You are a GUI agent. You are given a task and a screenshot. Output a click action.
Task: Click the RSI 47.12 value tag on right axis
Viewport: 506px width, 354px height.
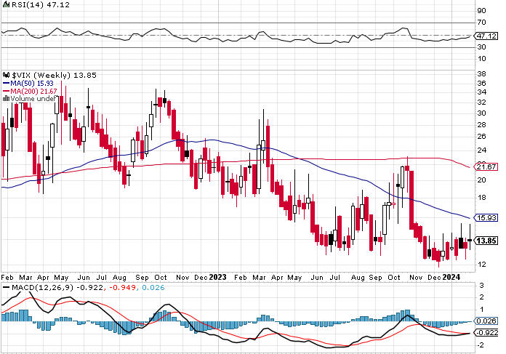point(485,36)
